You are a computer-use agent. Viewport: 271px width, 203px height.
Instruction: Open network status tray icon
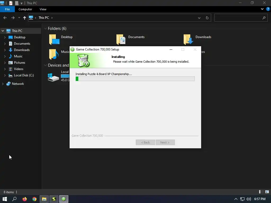(242, 199)
